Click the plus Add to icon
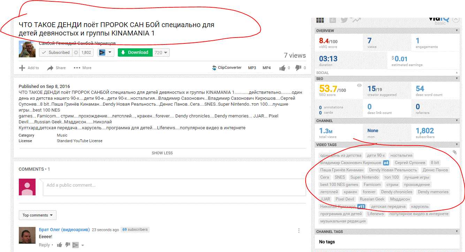This screenshot has width=465, height=252. pyautogui.click(x=22, y=68)
